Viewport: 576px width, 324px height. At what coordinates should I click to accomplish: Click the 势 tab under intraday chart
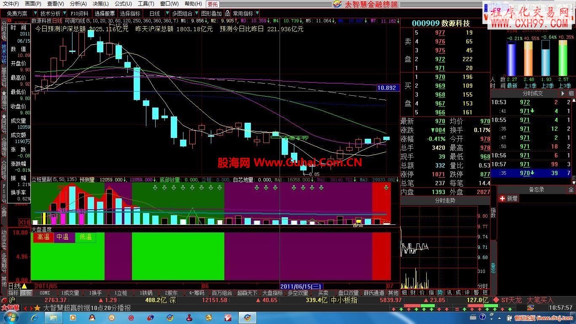coord(440,292)
